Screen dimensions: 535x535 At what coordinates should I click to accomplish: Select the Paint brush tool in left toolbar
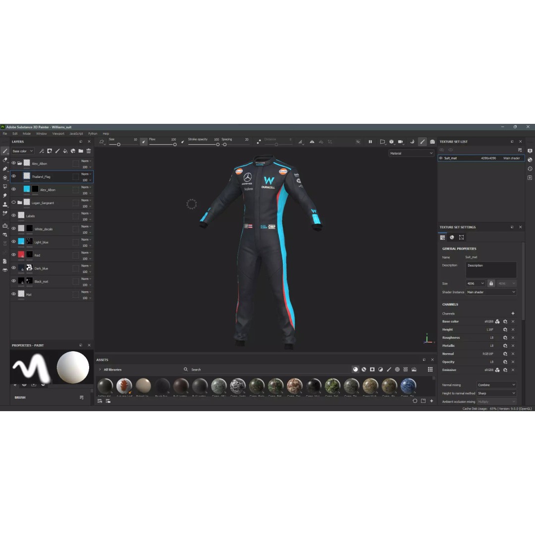coord(5,151)
